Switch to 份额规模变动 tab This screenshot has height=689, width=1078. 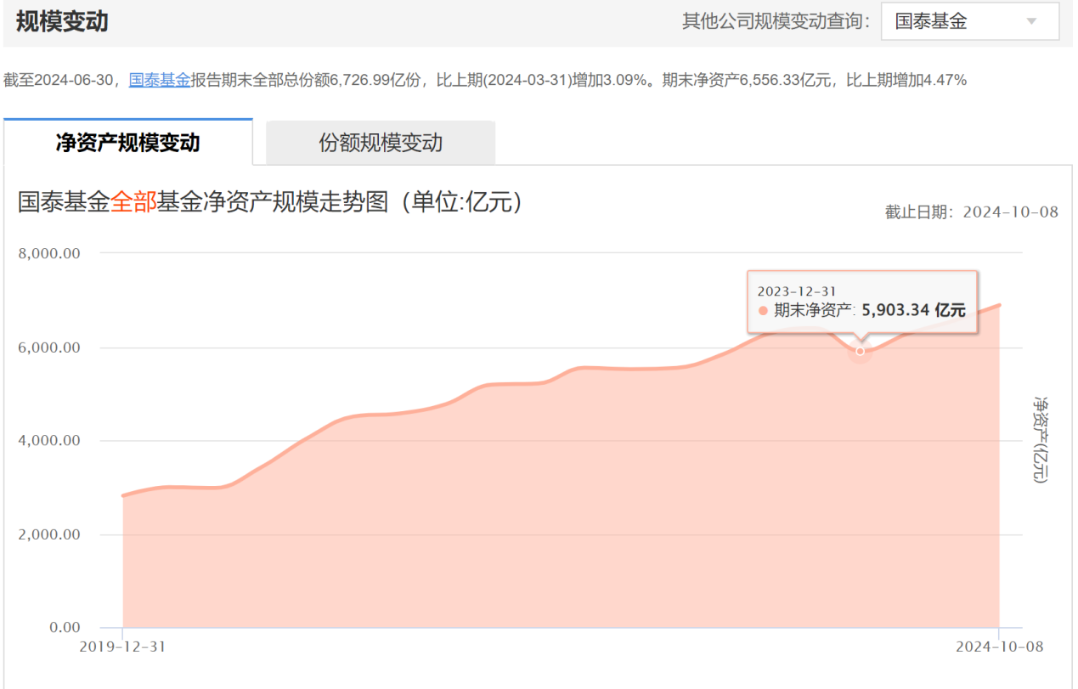tap(381, 143)
